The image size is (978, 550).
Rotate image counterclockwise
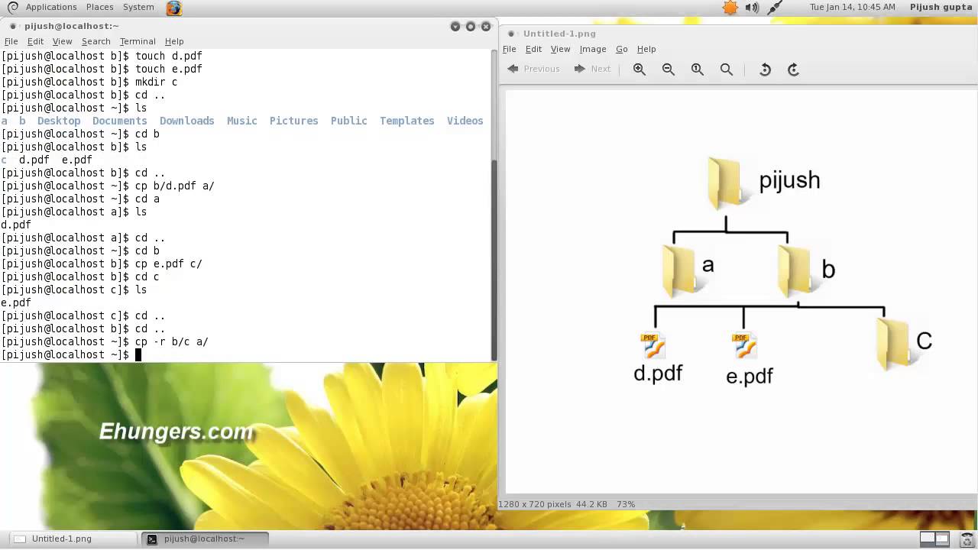click(765, 70)
